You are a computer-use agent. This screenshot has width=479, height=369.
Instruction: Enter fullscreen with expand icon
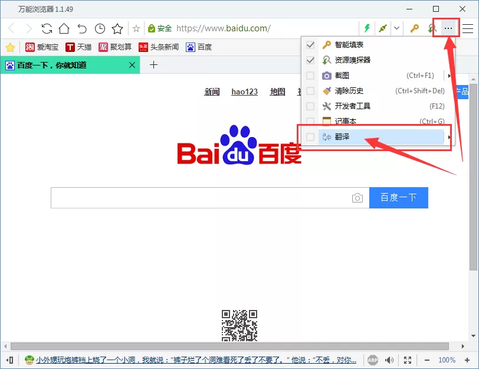pos(408,360)
